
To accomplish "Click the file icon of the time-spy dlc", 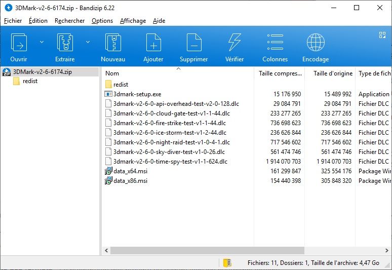I will (108, 162).
